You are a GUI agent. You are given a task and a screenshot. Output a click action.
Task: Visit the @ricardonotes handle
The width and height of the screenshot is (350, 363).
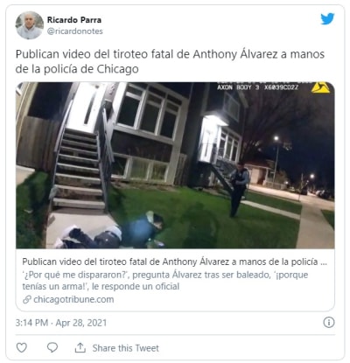click(75, 31)
